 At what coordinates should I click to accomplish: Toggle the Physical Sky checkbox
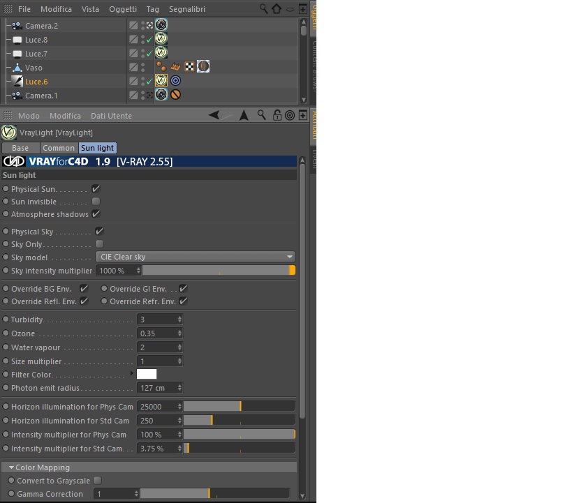99,231
